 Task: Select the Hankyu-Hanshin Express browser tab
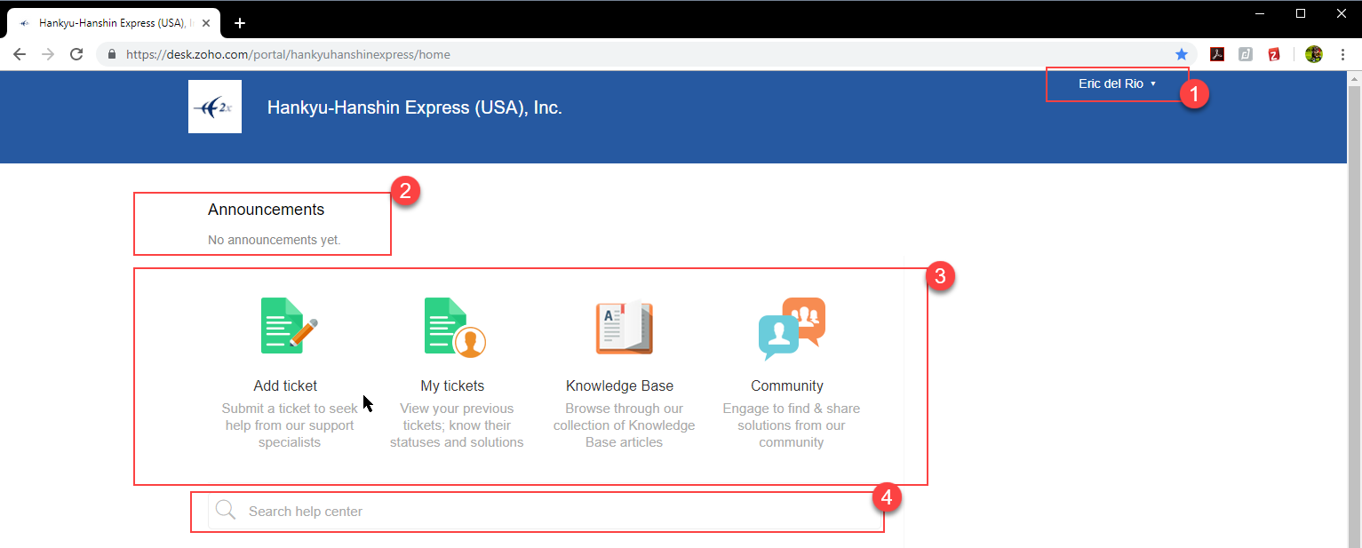point(114,24)
